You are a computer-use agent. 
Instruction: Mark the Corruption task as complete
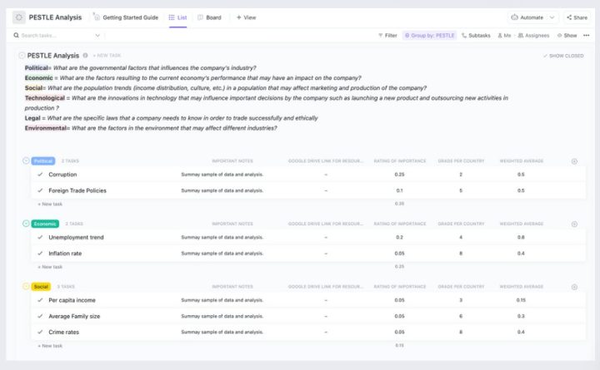tap(39, 175)
